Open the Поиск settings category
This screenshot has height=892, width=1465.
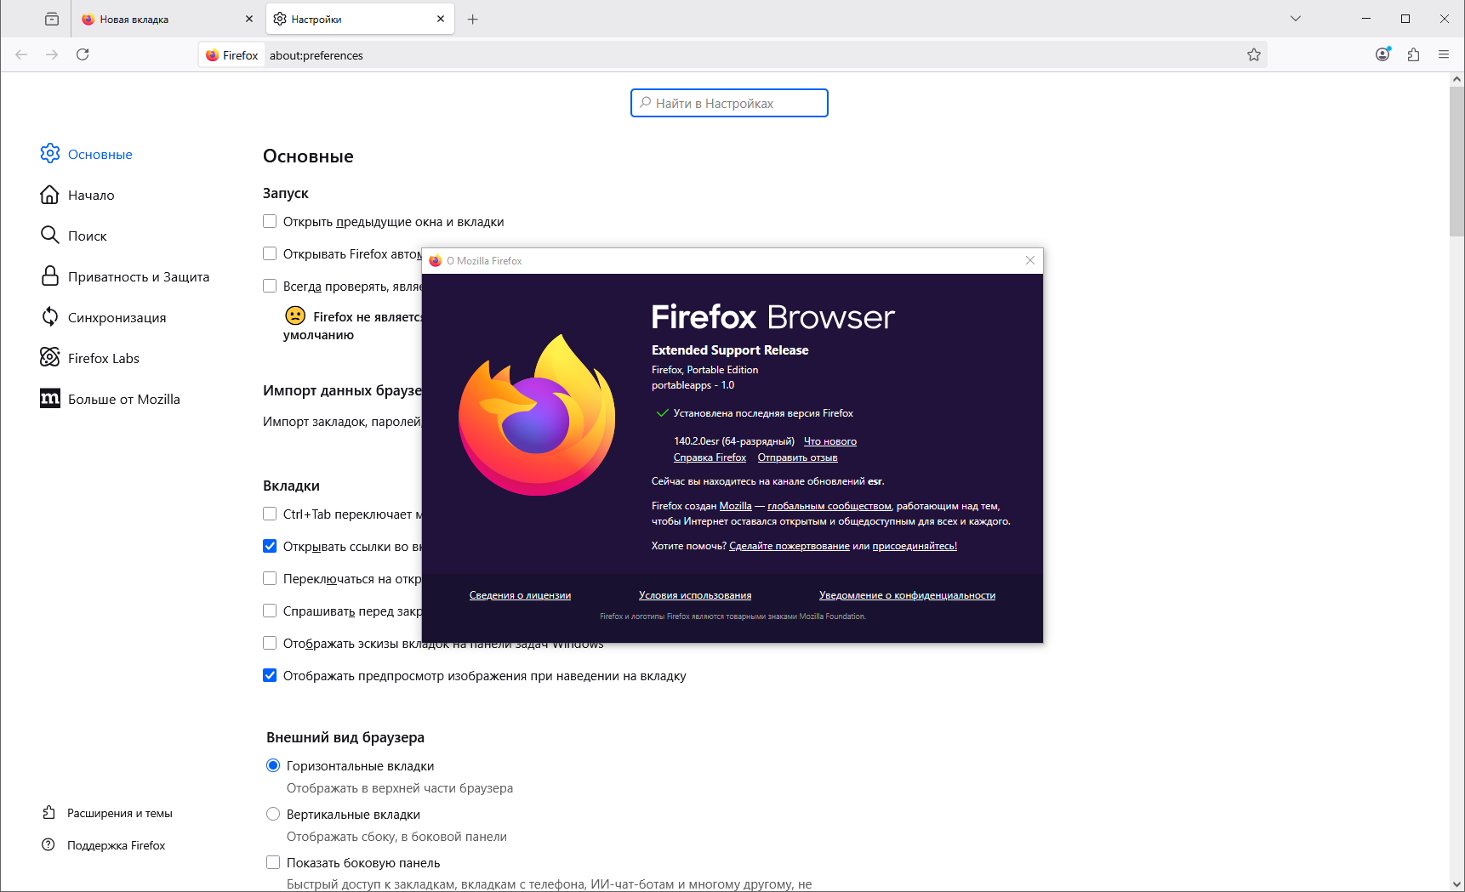point(73,236)
